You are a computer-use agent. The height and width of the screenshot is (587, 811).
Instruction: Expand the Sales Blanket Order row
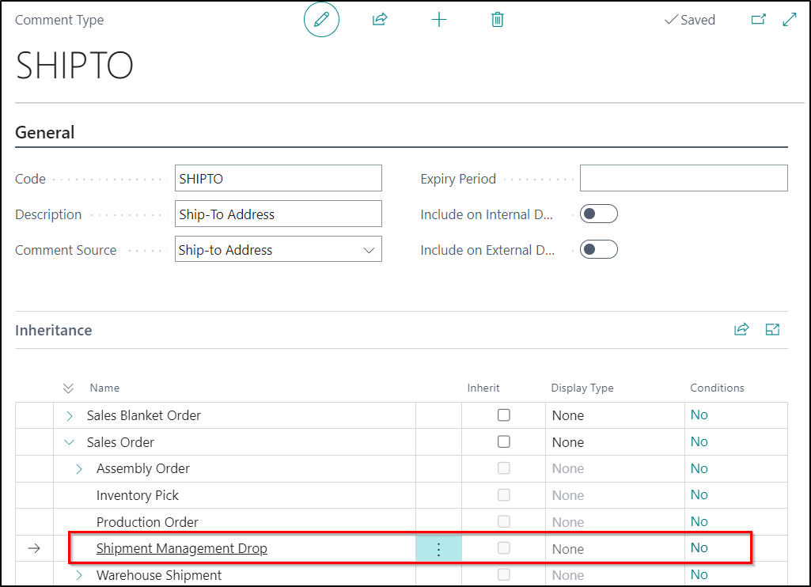[70, 415]
